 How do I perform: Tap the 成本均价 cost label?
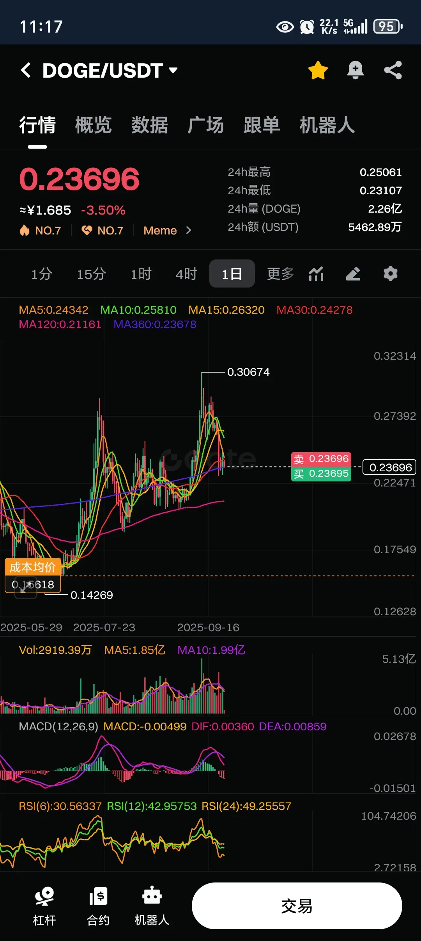coord(33,567)
